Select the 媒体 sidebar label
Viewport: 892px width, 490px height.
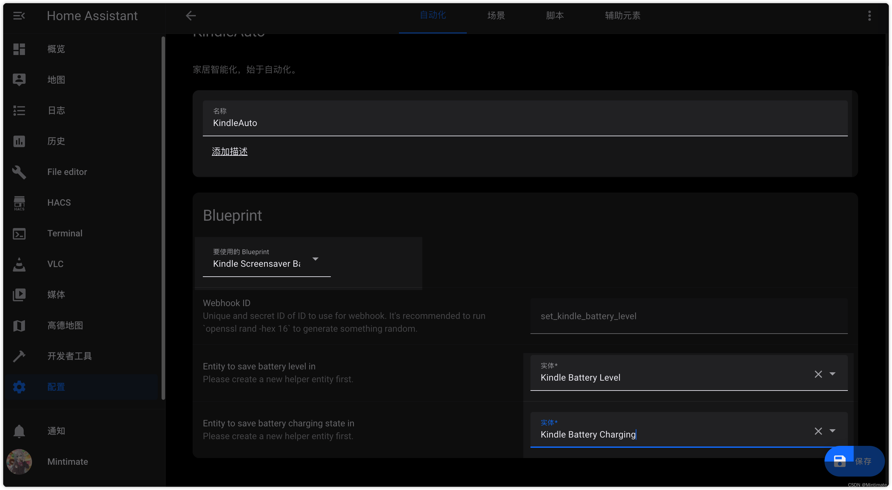tap(56, 295)
